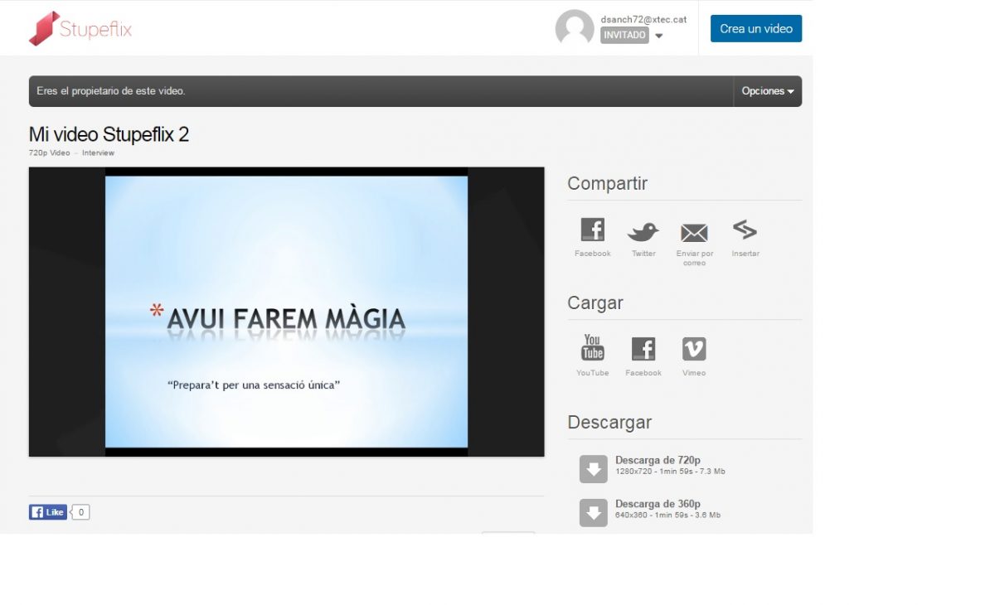The image size is (995, 605).
Task: Open the Insertar embed code icon
Action: [x=745, y=230]
